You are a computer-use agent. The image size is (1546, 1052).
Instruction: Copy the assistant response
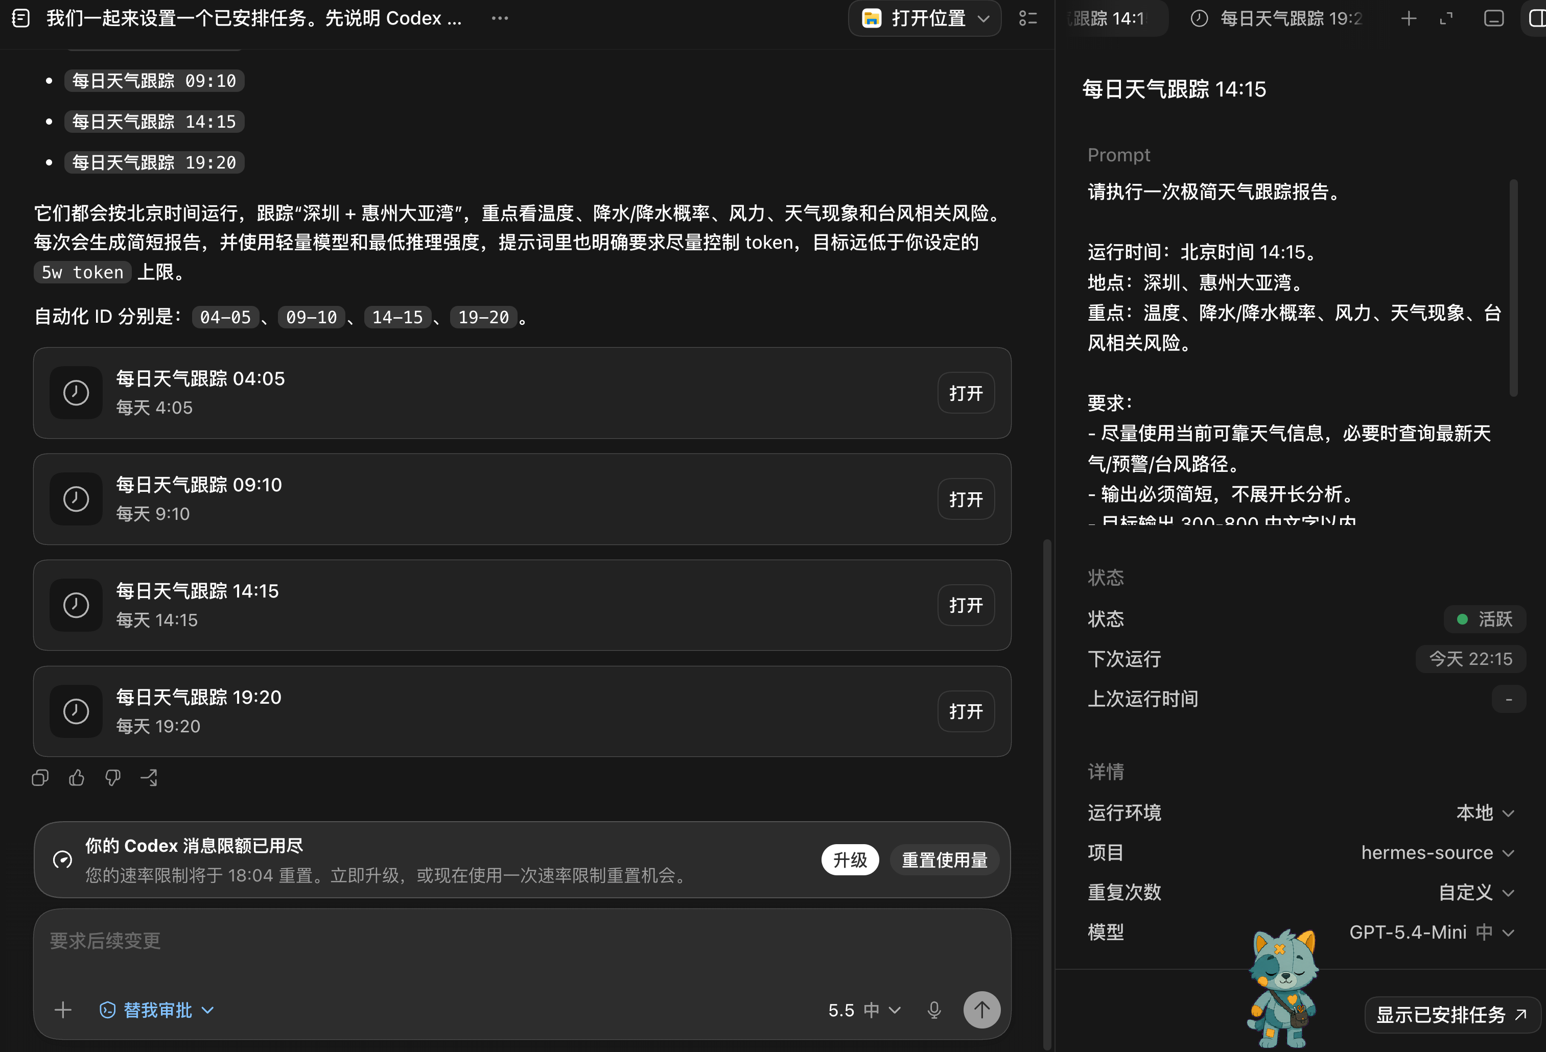point(40,777)
